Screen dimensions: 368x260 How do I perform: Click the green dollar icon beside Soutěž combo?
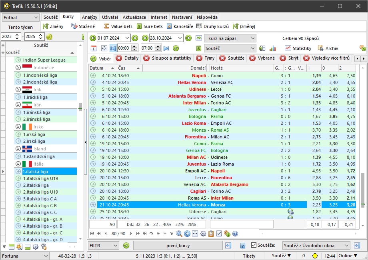pos(199,48)
